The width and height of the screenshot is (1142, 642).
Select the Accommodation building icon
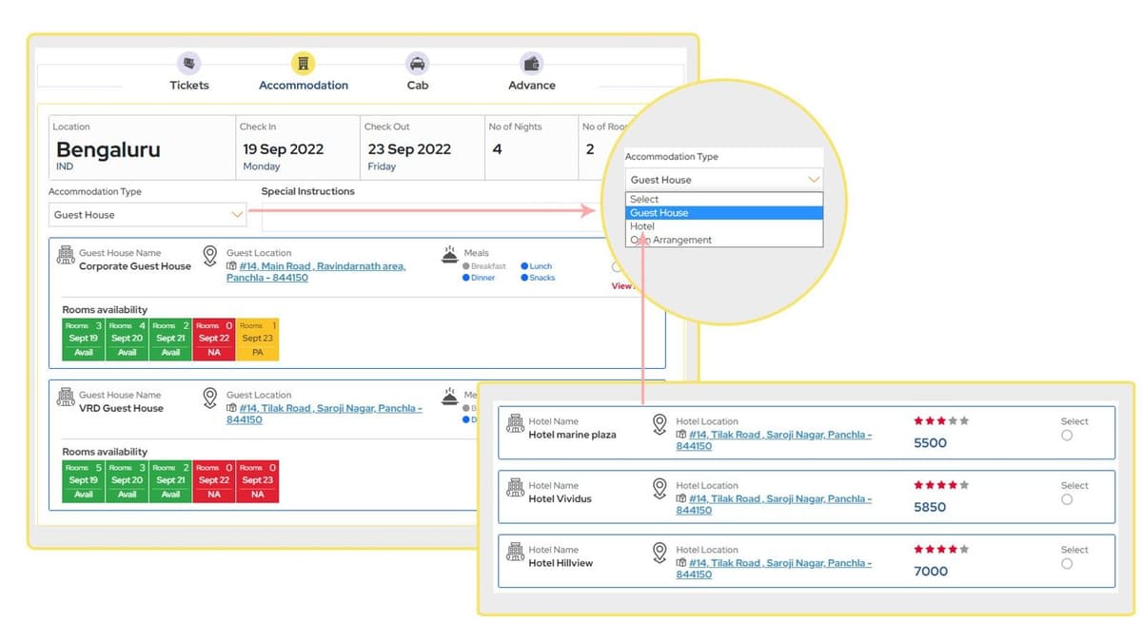pyautogui.click(x=304, y=64)
